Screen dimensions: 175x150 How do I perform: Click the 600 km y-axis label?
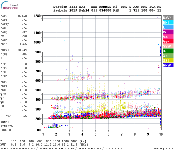(x=38, y=80)
